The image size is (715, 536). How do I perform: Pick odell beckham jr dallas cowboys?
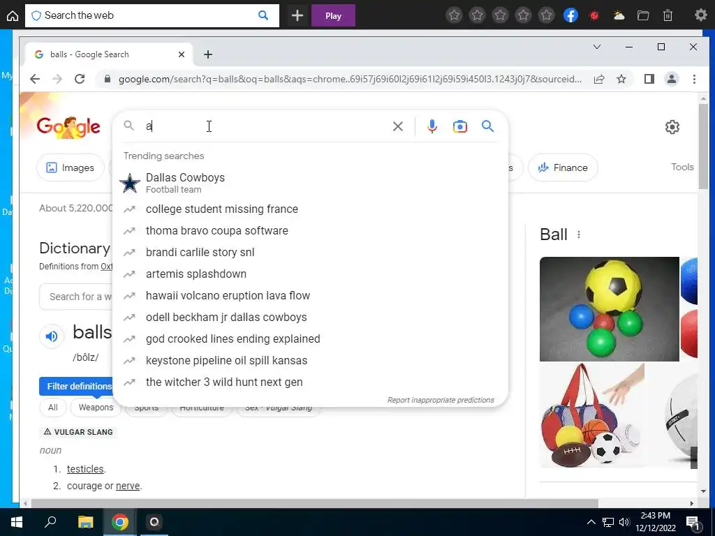pos(310,318)
